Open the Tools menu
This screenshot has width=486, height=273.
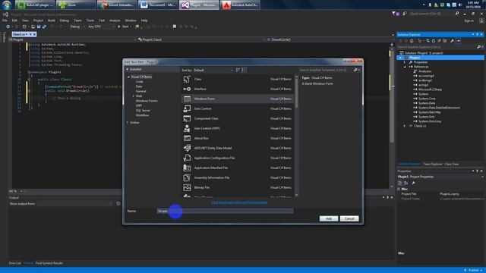[x=90, y=20]
